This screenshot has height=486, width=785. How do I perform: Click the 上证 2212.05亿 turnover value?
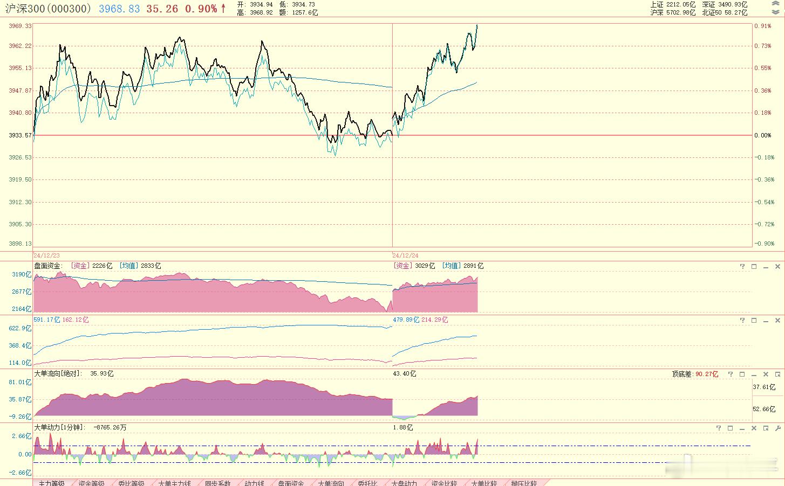point(673,4)
